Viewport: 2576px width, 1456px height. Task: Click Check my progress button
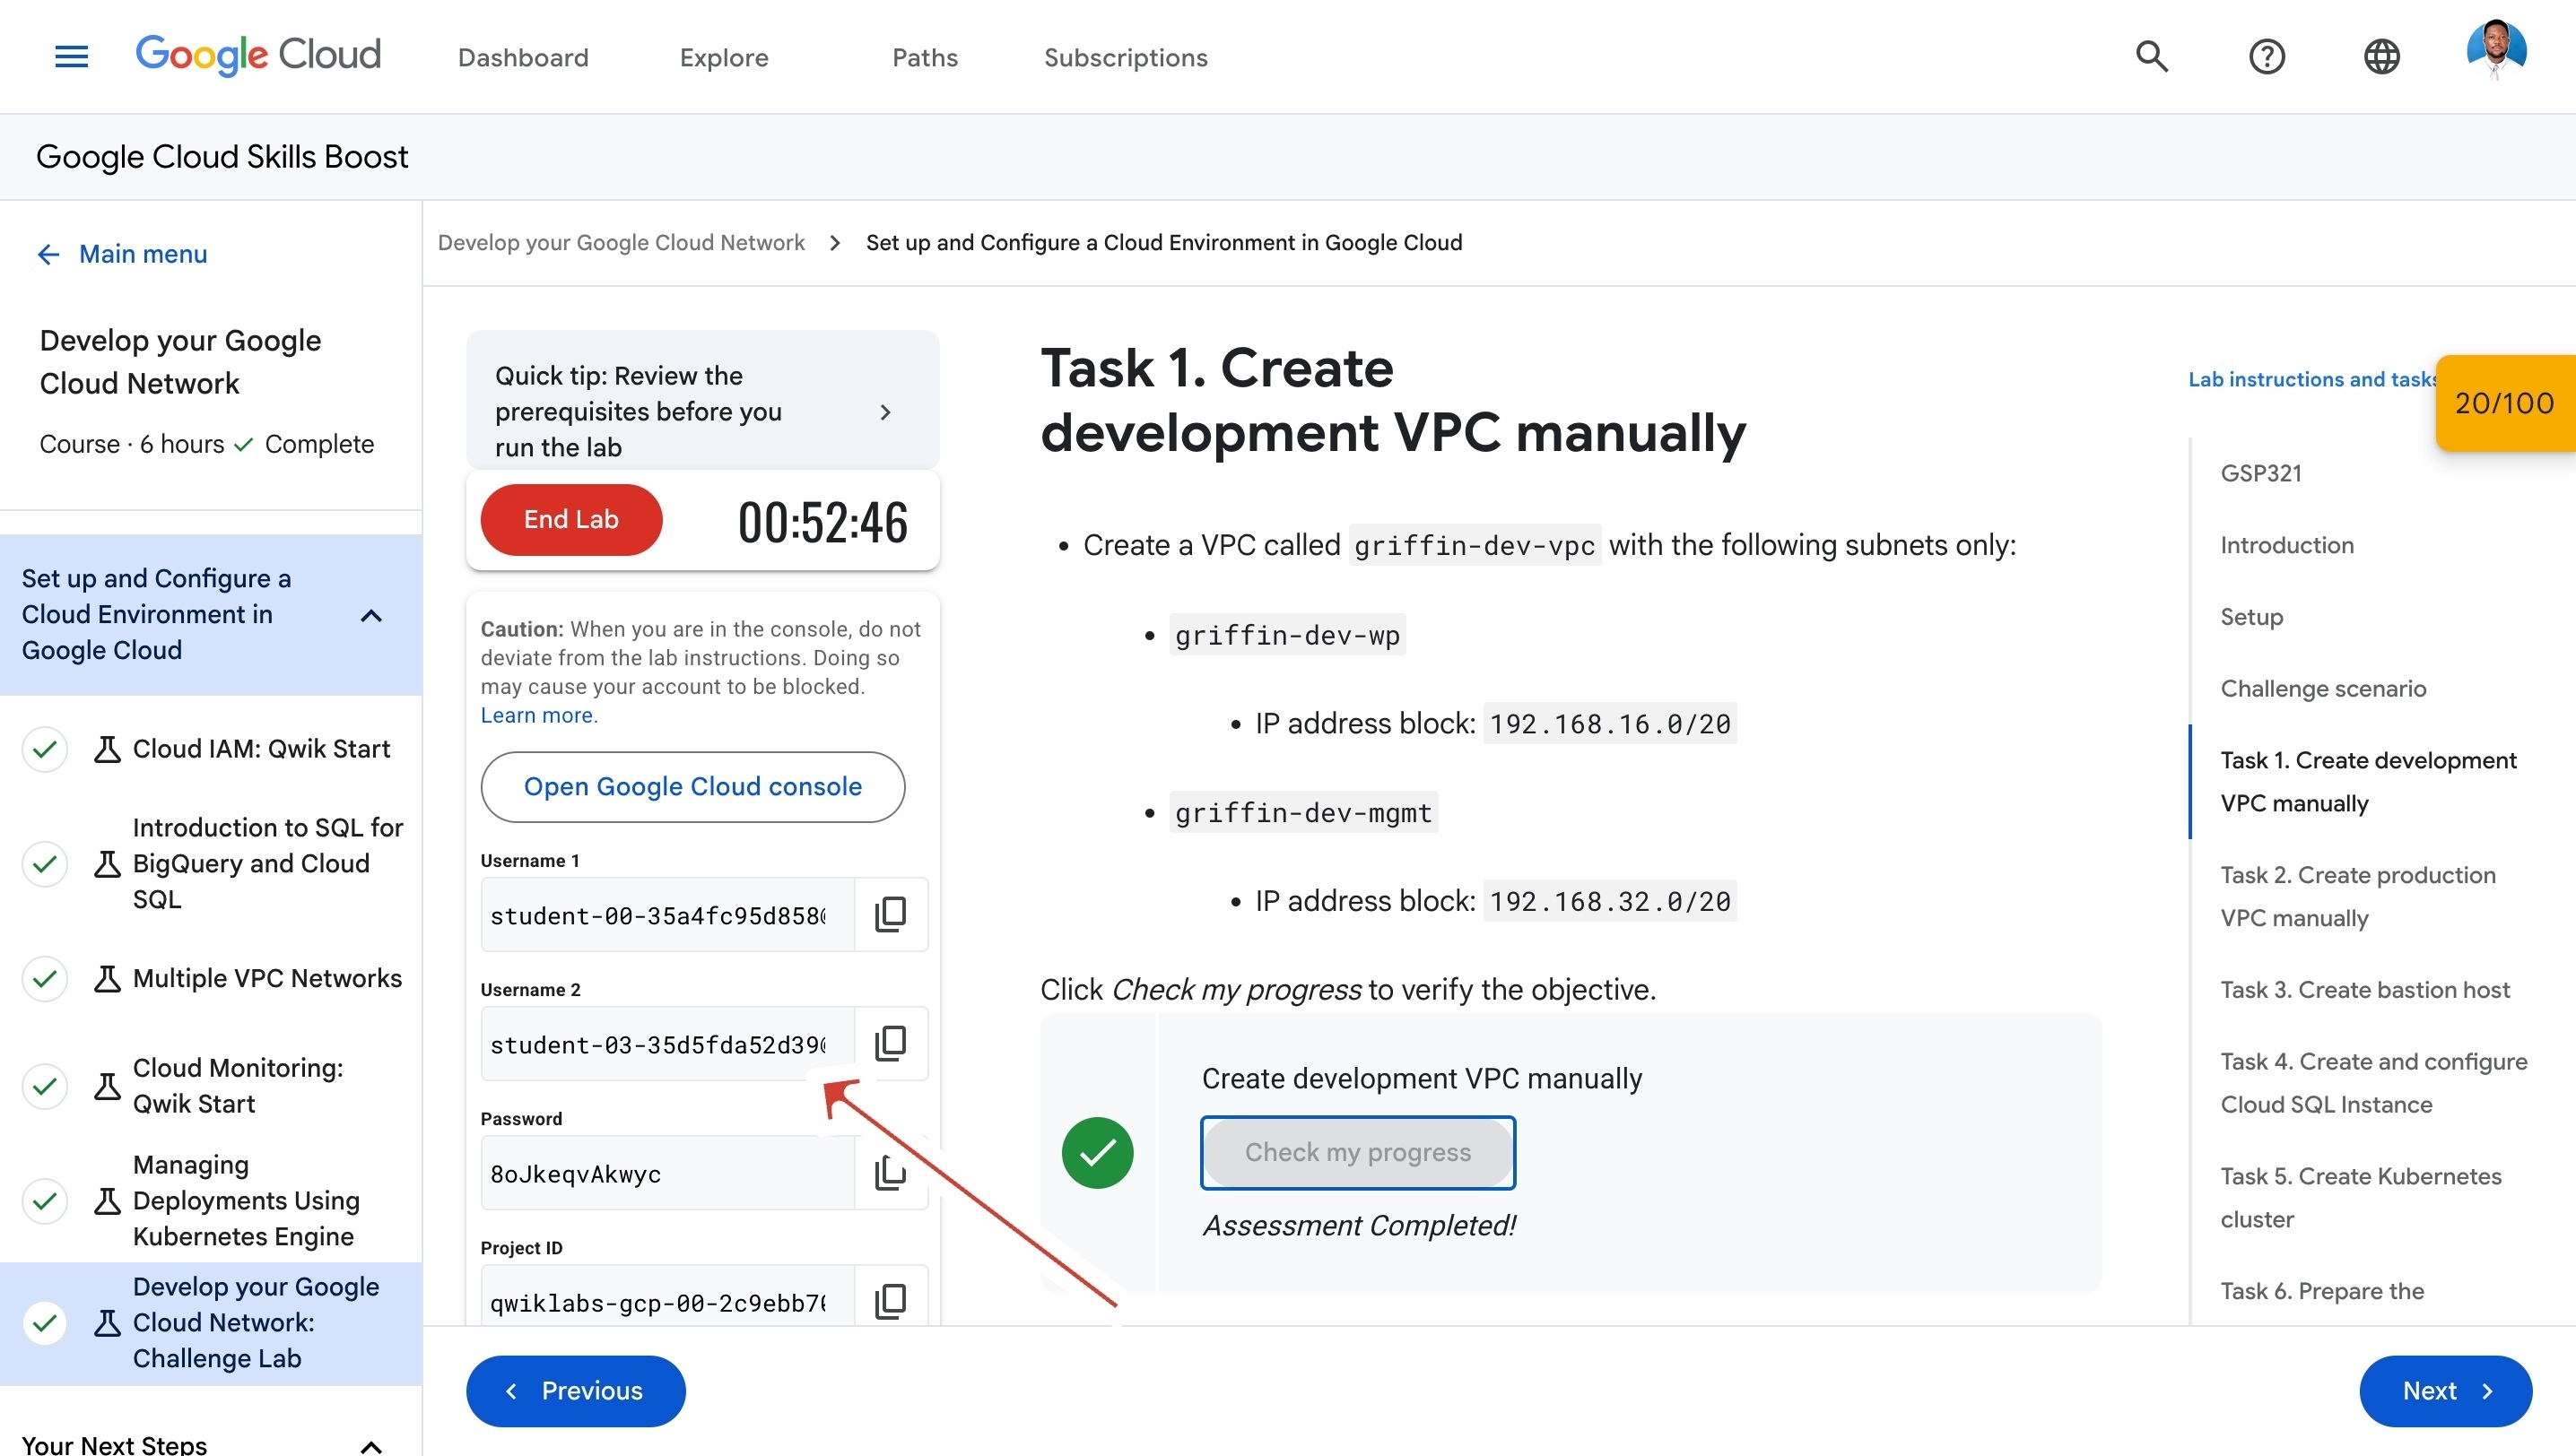(x=1358, y=1152)
